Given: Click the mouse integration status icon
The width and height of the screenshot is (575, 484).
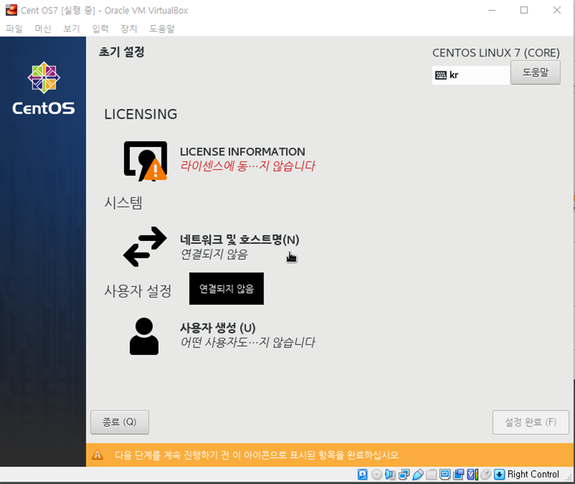Looking at the screenshot, I should 486,474.
